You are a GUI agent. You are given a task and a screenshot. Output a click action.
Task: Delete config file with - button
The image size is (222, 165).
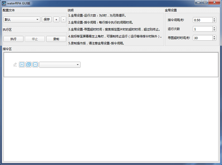point(63,20)
